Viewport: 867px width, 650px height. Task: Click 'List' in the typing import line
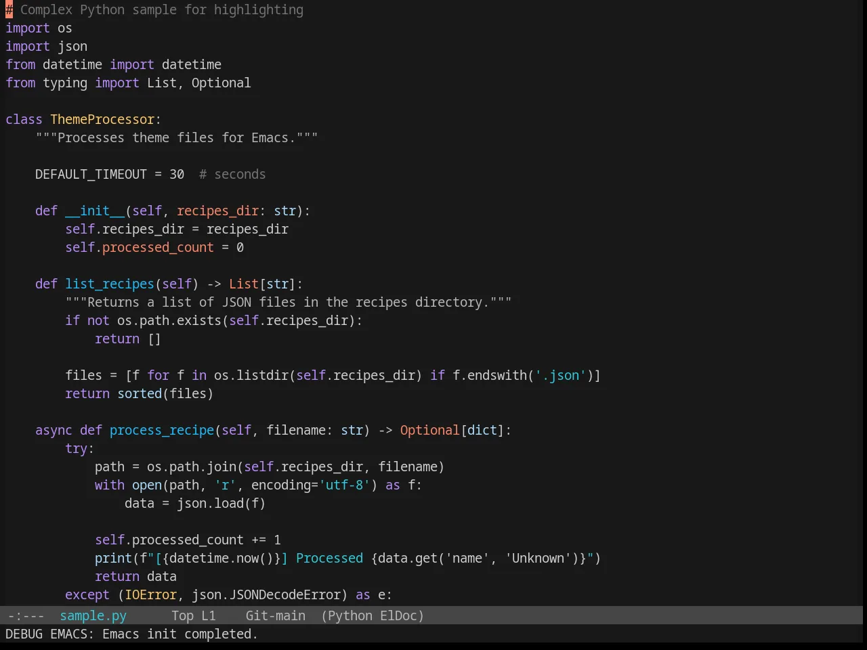162,83
